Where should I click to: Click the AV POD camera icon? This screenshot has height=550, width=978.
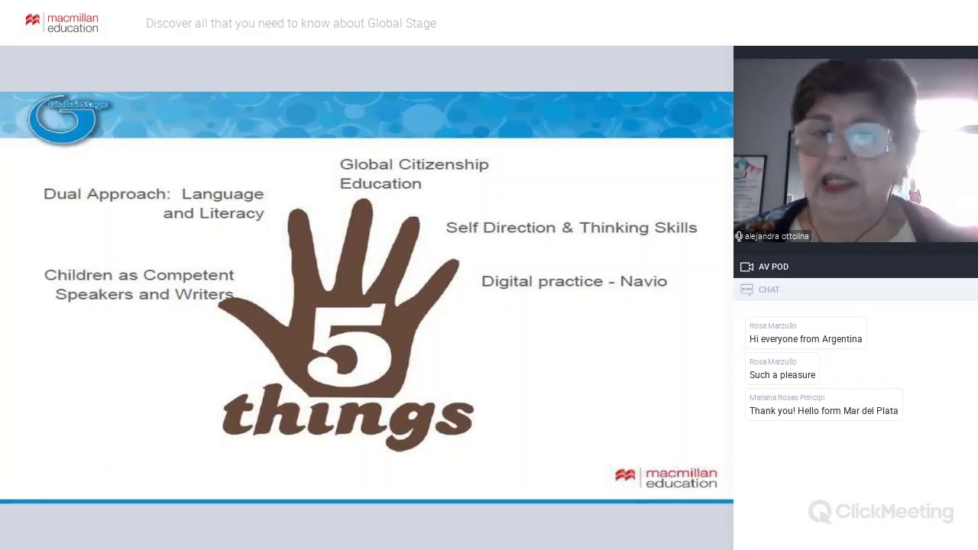coord(746,267)
